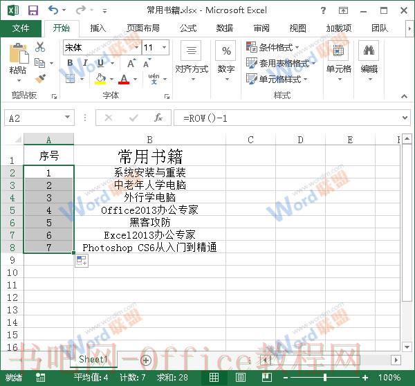The height and width of the screenshot is (386, 415).
Task: Switch to Review (审阅) tab
Action: coord(261,28)
